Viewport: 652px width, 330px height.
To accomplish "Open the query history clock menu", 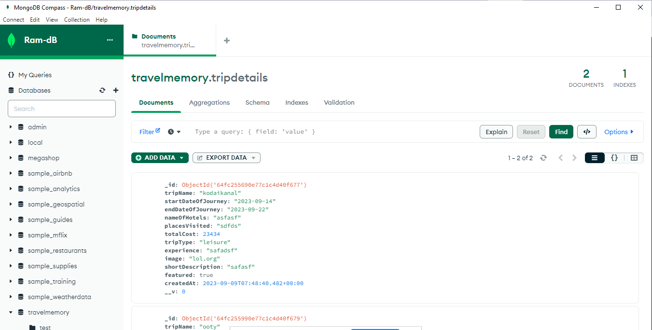I will (x=174, y=132).
